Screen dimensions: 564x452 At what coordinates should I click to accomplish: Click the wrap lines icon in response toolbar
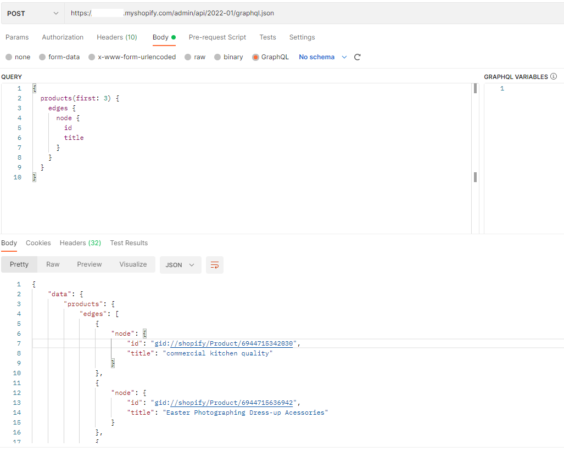[215, 265]
